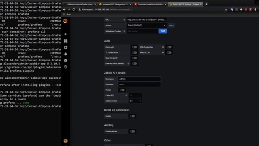The width and height of the screenshot is (259, 146).
Task: Open the Create plus menu in sidebar
Action: point(66,34)
